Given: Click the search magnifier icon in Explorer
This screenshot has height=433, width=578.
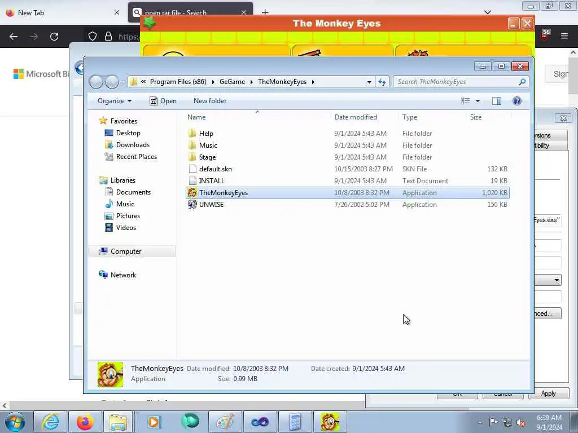Looking at the screenshot, I should pos(522,82).
